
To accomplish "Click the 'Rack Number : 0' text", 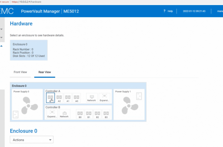I will pos(23,49).
